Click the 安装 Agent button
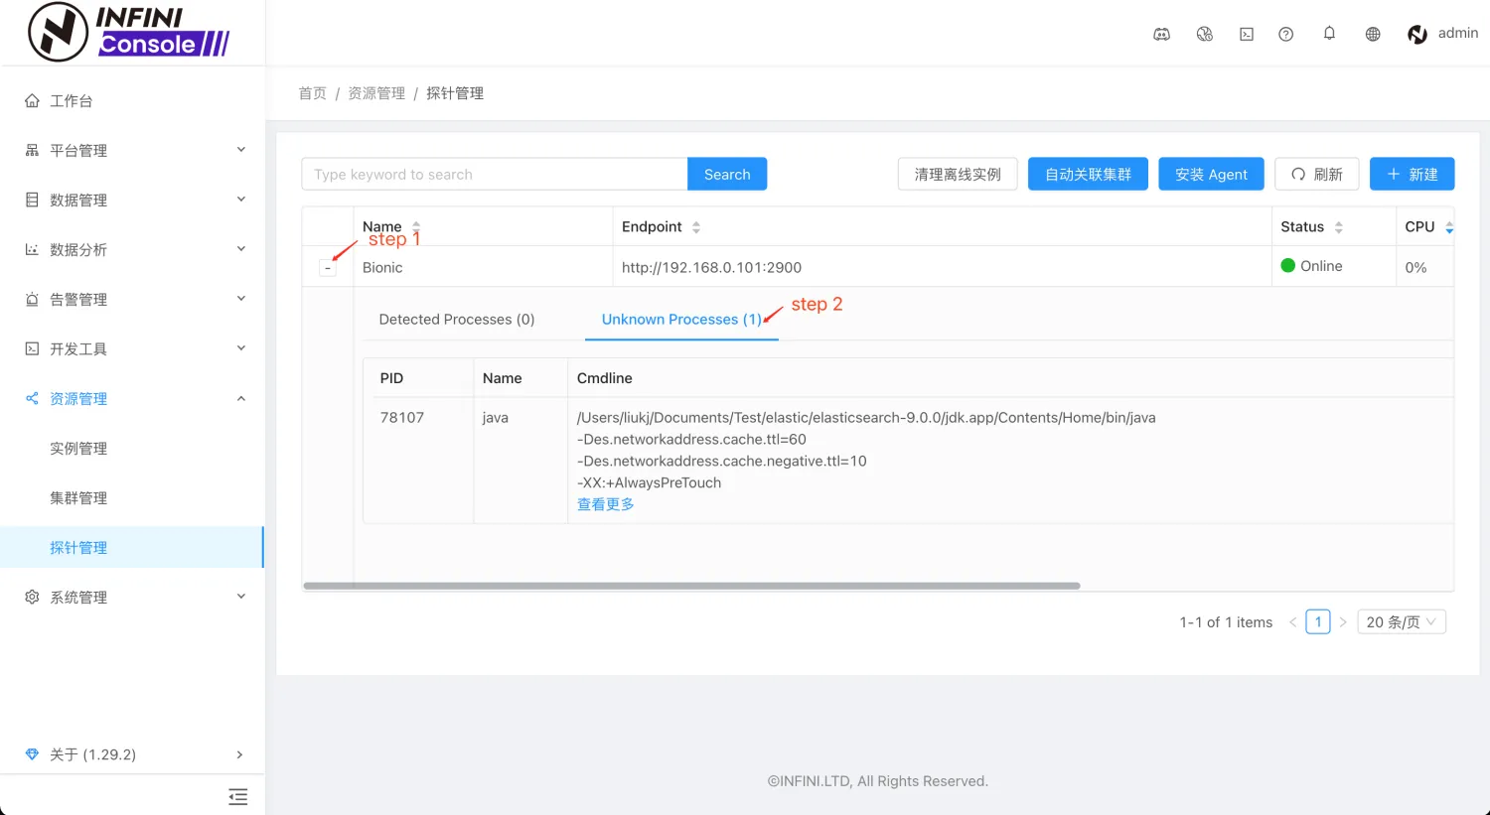 tap(1211, 174)
